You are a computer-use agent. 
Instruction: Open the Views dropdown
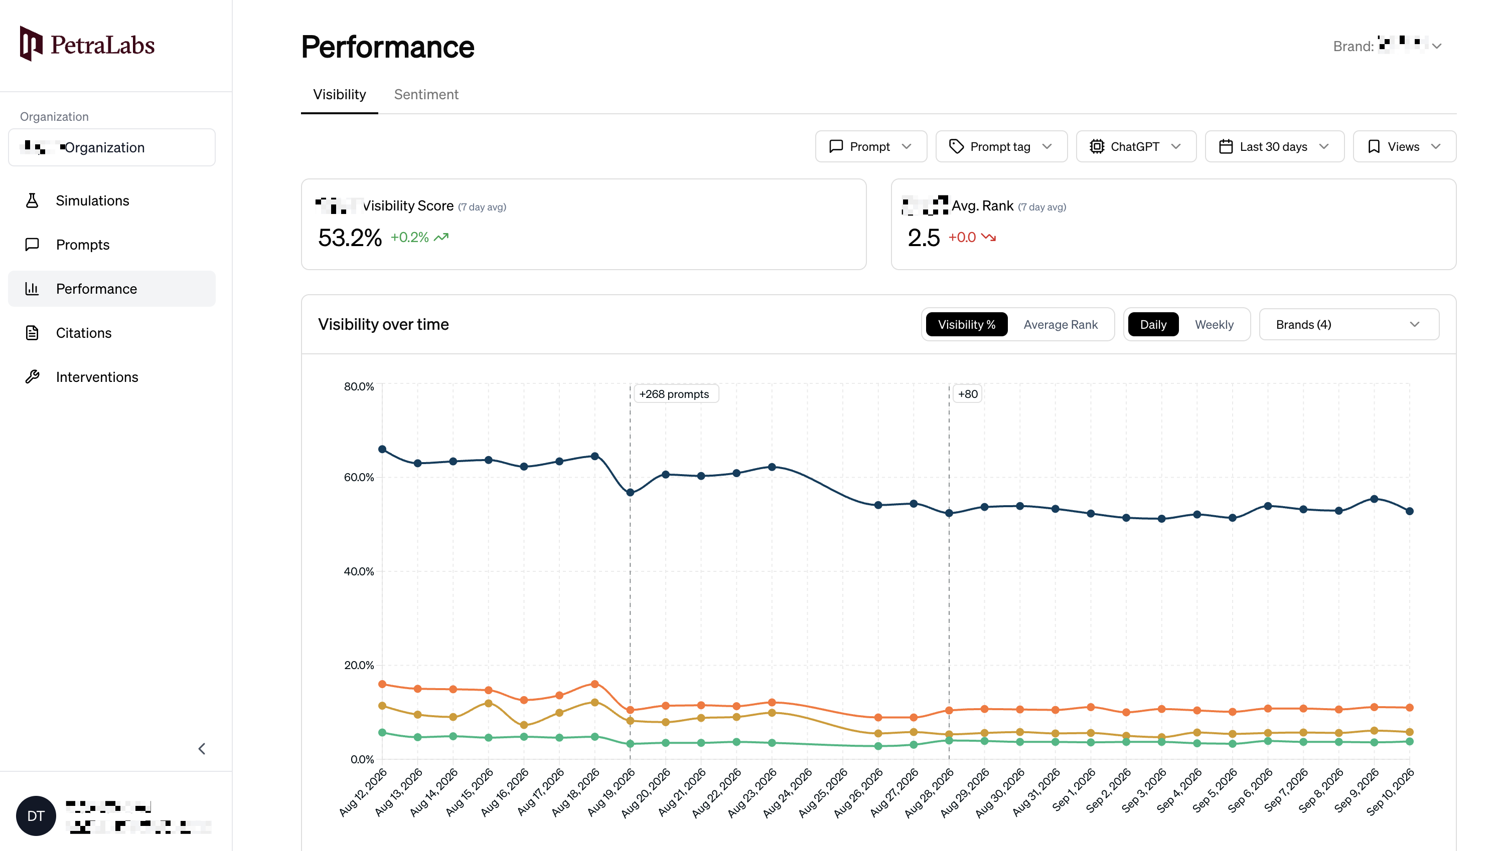[1404, 146]
